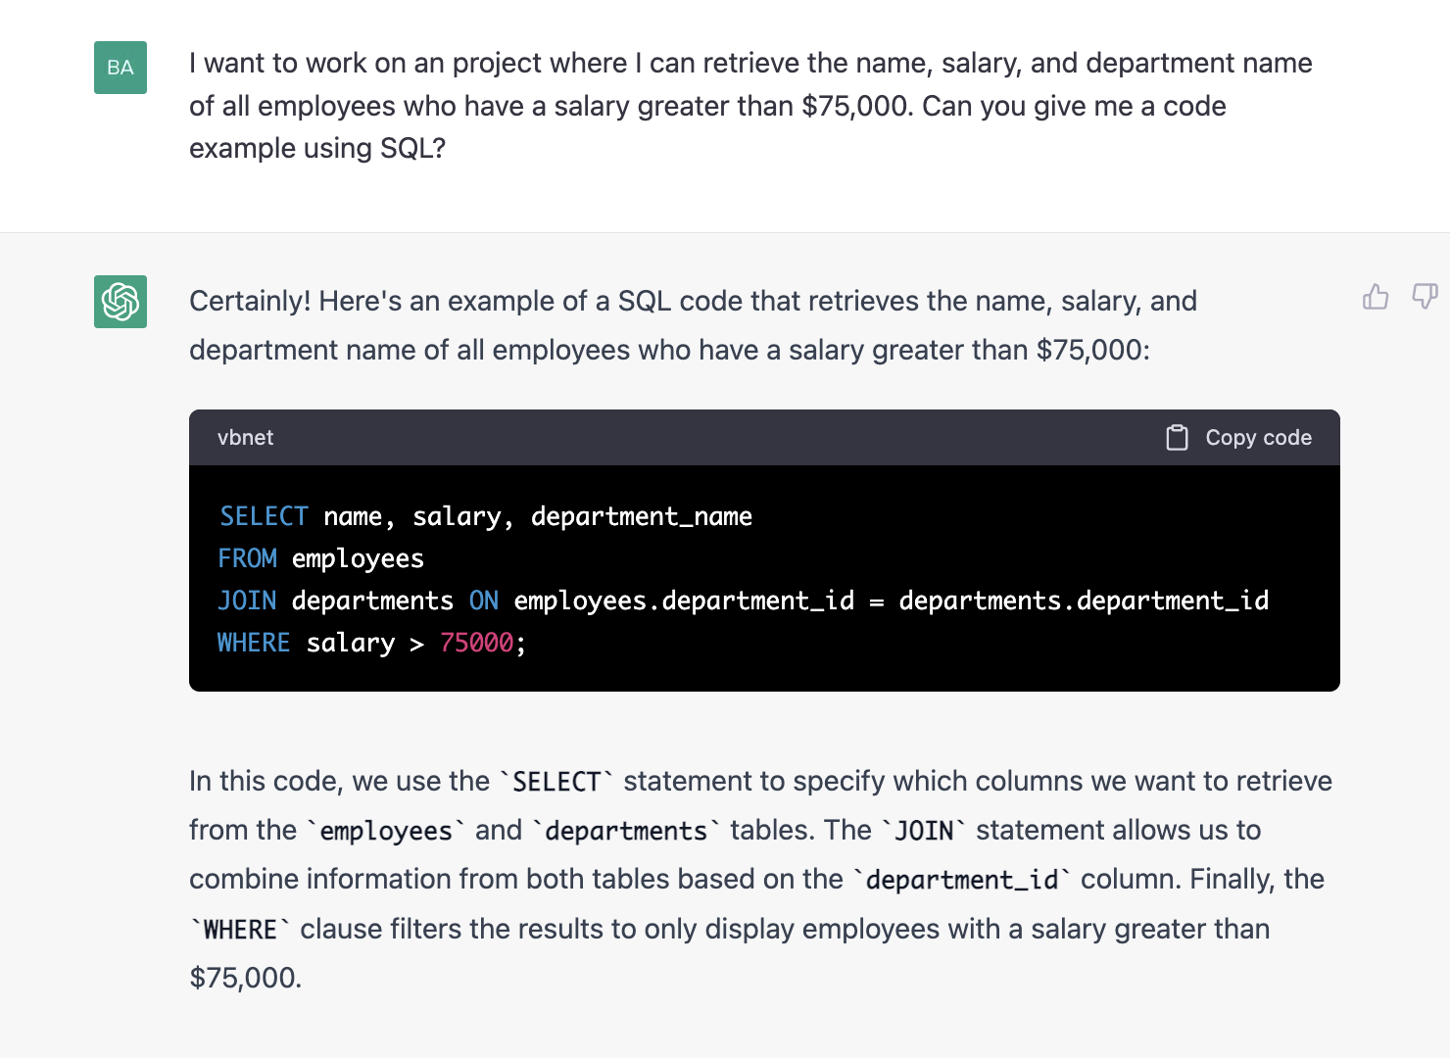This screenshot has width=1450, height=1058.
Task: Click the thumbs up feedback icon
Action: pyautogui.click(x=1376, y=296)
